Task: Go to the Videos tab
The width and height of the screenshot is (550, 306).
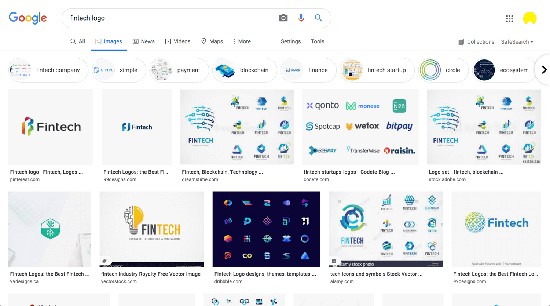Action: tap(178, 41)
